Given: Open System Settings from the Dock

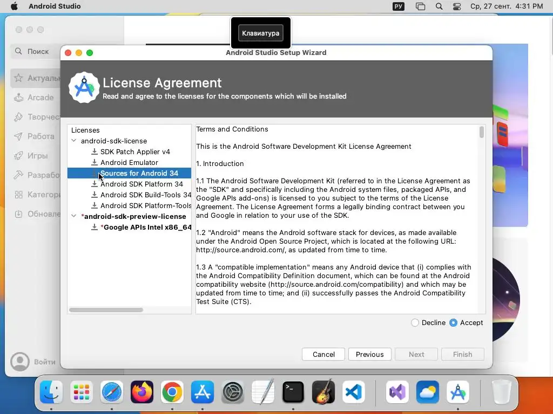Looking at the screenshot, I should point(233,392).
